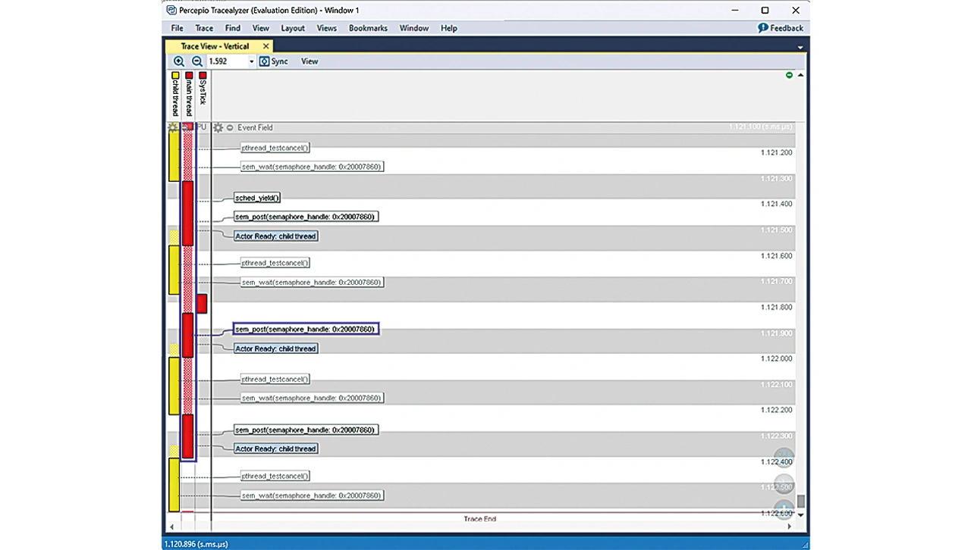Select the highlighted sem_post event label
Viewport: 971px width, 550px height.
click(x=305, y=330)
